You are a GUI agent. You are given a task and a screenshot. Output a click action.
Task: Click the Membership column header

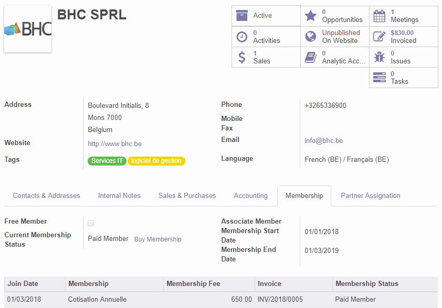[88, 283]
